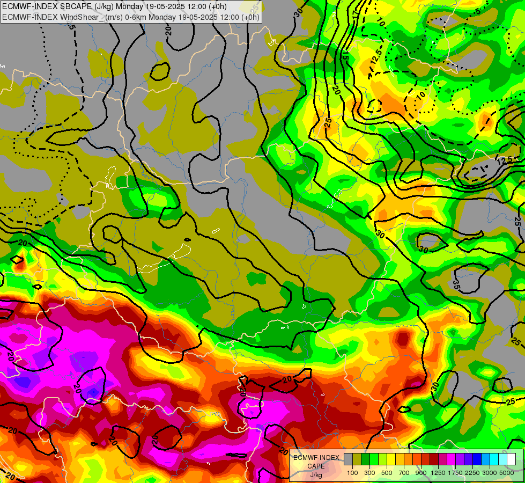Click the legend tick value 1250
The height and width of the screenshot is (483, 525).
pos(438,473)
